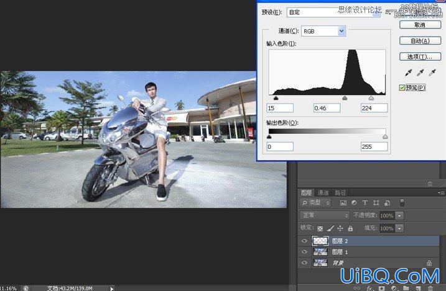Viewport: 446px width, 291px height.
Task: Click the output levels white slider
Action: pyautogui.click(x=385, y=137)
